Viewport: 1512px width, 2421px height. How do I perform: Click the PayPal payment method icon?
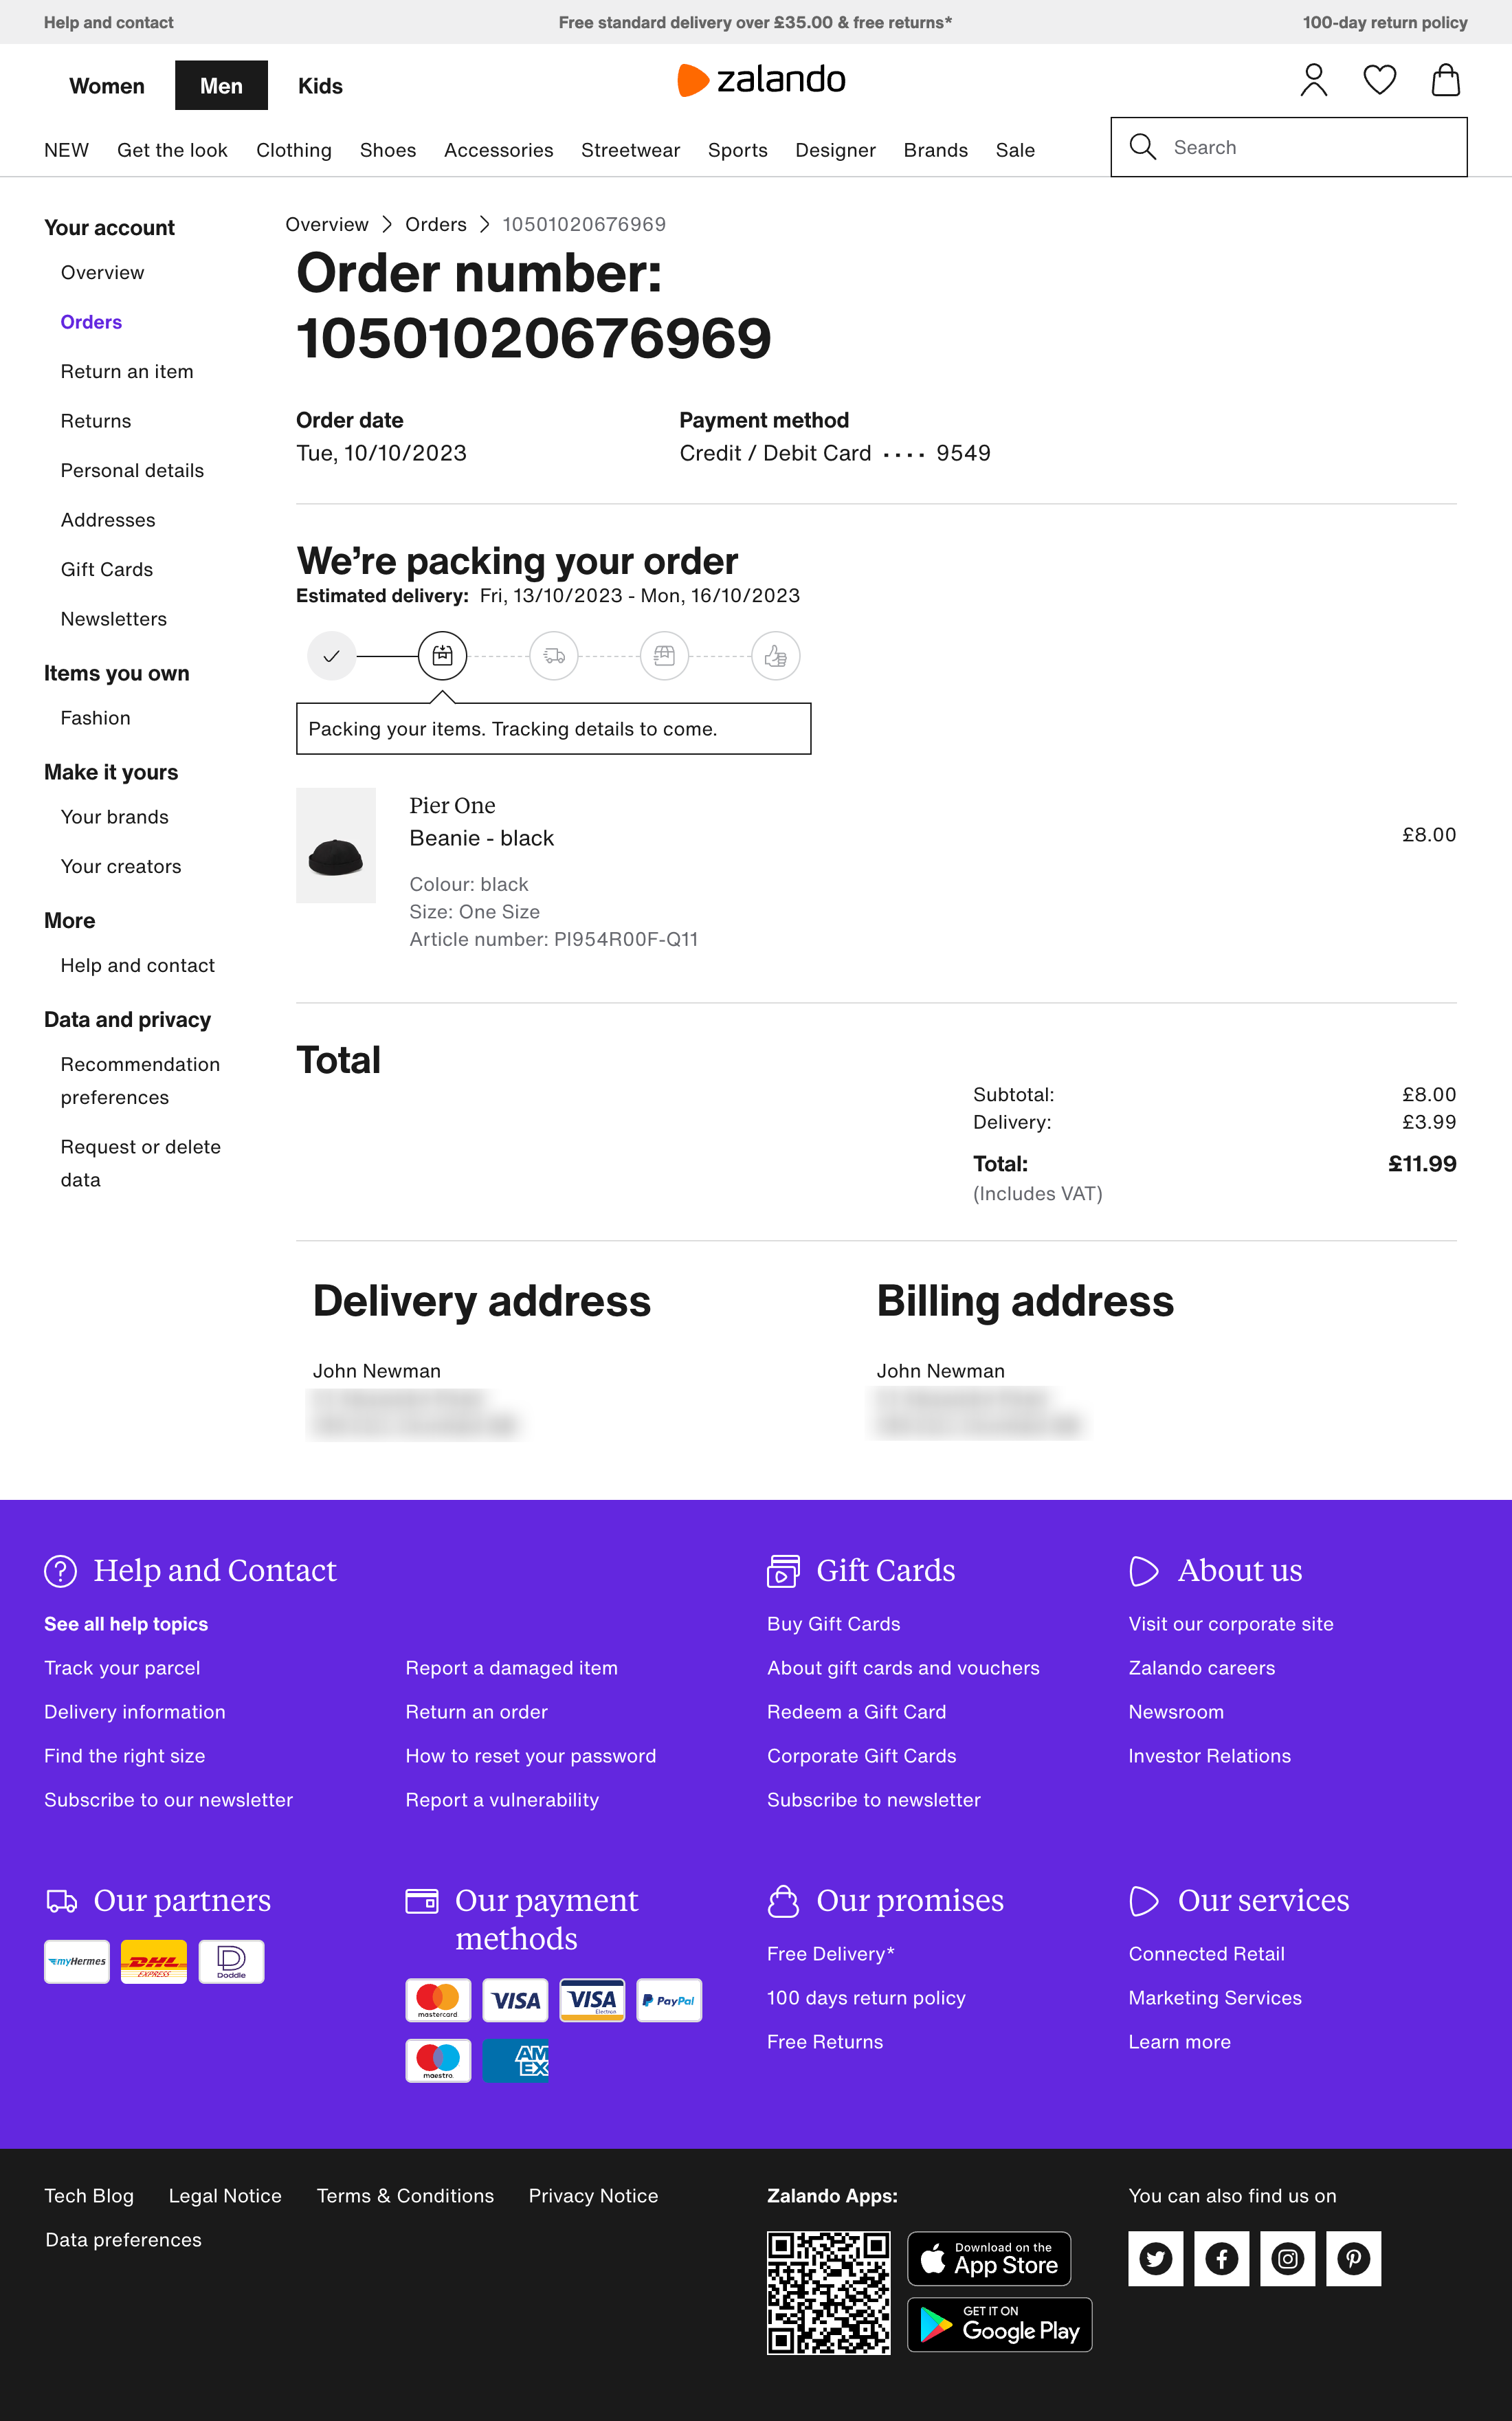click(x=668, y=2000)
